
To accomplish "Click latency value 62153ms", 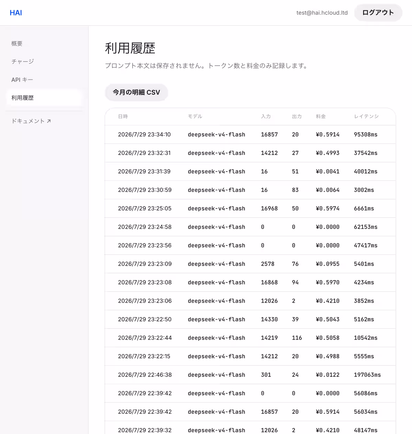I will tap(366, 227).
